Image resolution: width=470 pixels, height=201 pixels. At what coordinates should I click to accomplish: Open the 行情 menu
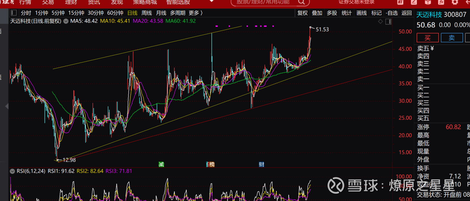(x=25, y=2)
